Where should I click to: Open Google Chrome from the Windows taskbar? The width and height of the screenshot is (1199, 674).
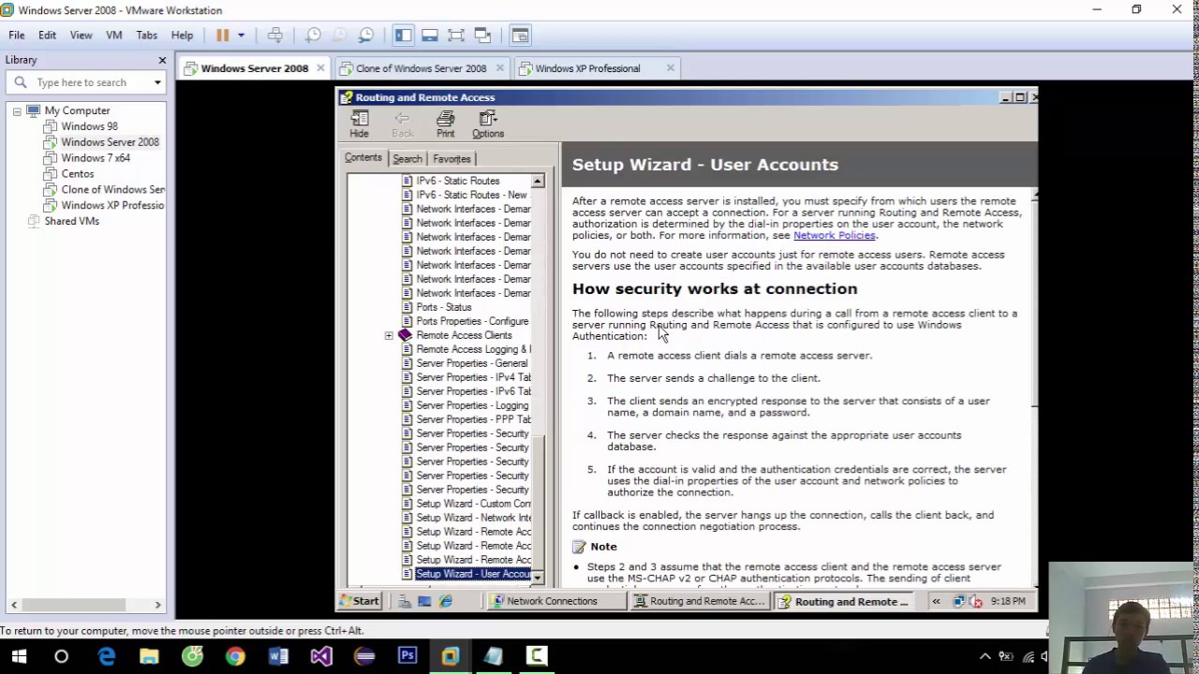pyautogui.click(x=235, y=655)
